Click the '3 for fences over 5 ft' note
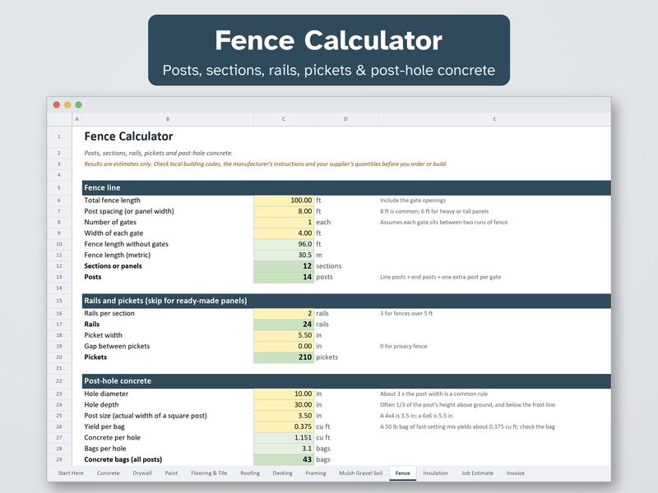Screen dimensions: 658x493 tap(406, 313)
